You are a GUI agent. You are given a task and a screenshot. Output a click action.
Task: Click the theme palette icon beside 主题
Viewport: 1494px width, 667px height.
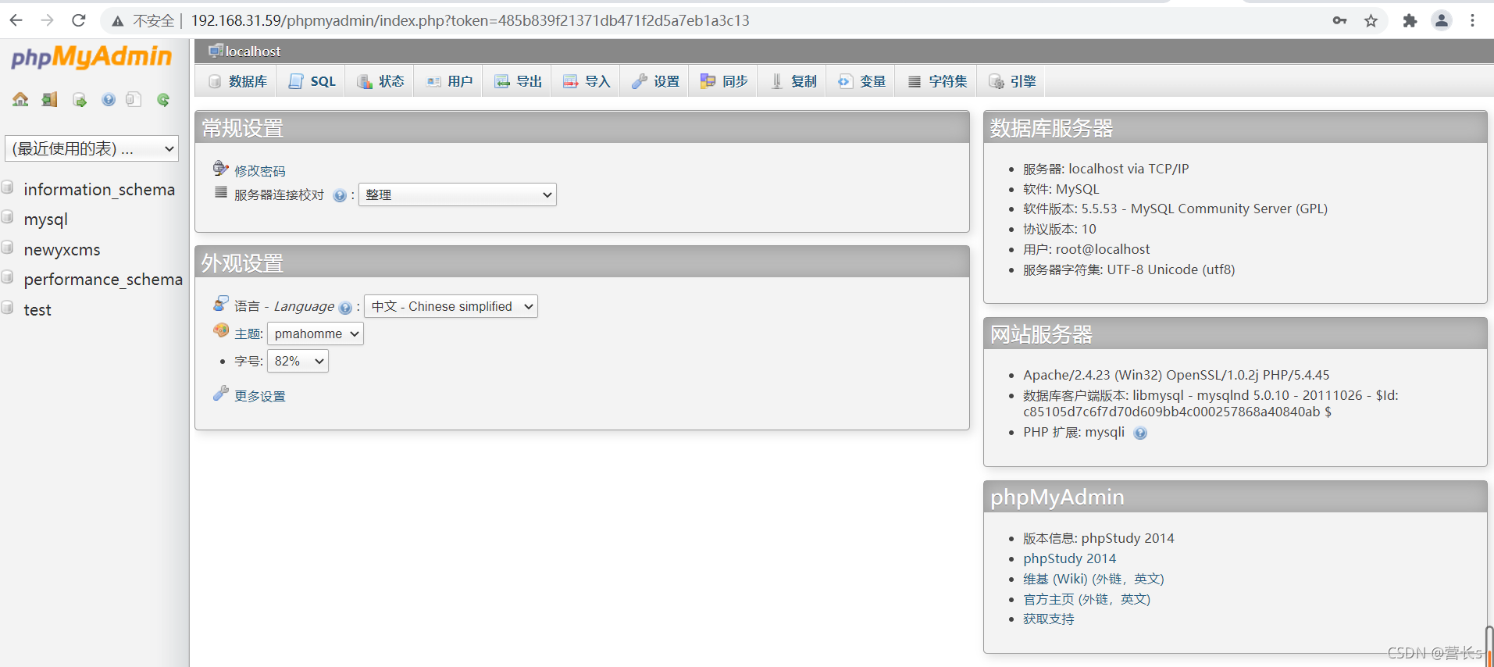point(221,330)
